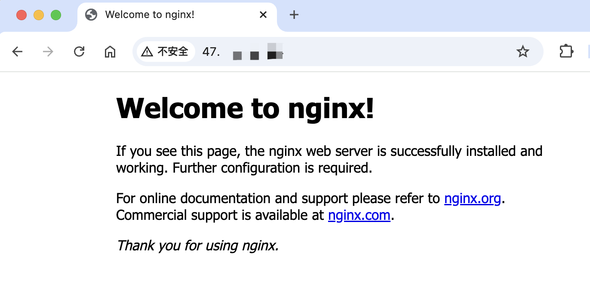Screen dimensions: 590x286
Task: Reload the page with refresh icon
Action: pos(79,52)
